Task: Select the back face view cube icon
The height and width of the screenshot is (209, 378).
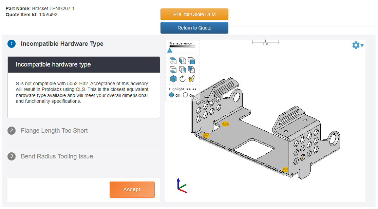Action: tap(191, 70)
